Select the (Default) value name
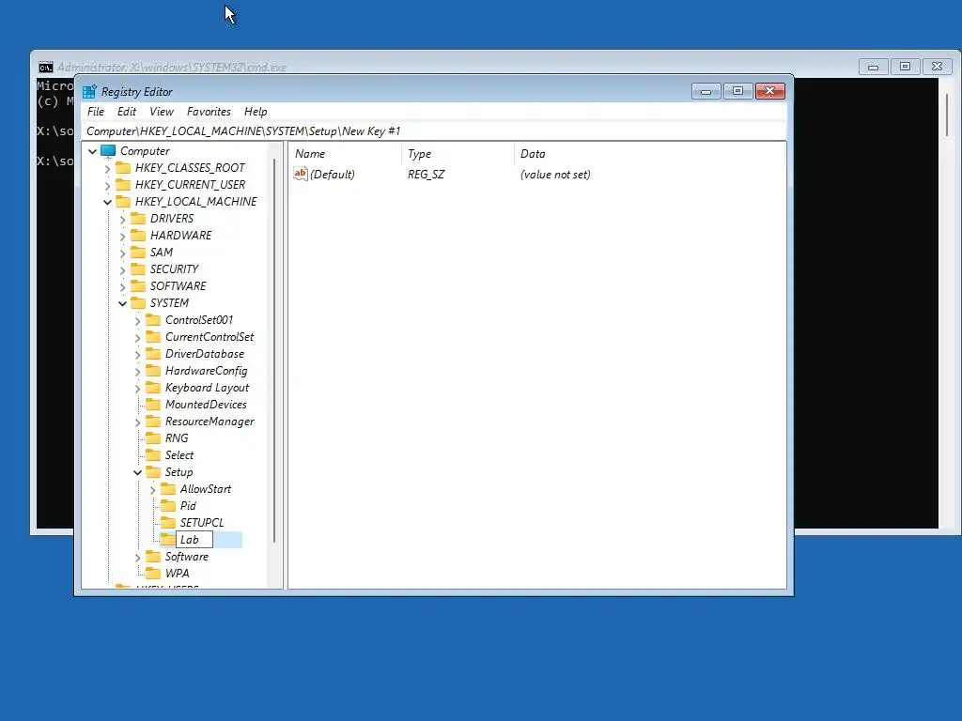962x721 pixels. point(333,175)
